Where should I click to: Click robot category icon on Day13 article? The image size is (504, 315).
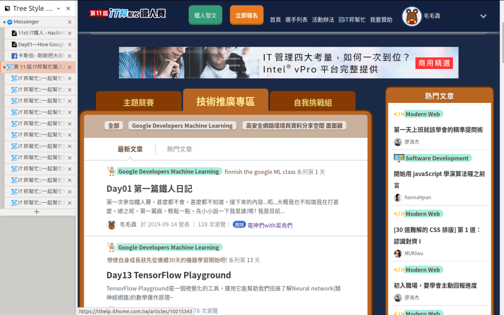[x=112, y=248]
